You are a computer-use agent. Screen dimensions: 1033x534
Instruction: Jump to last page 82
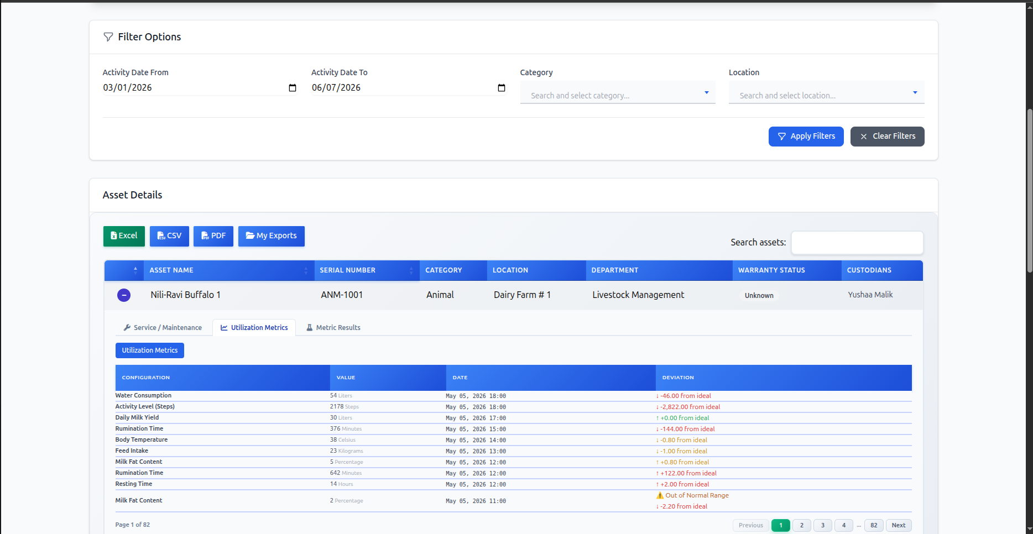pos(874,526)
